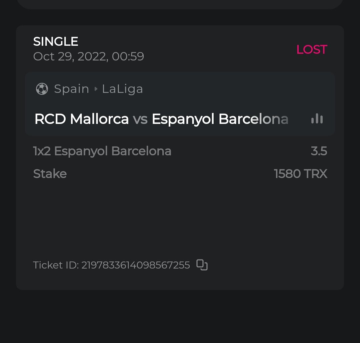The width and height of the screenshot is (360, 343).
Task: Click the arrow between Spain and LaLiga
Action: (x=96, y=89)
